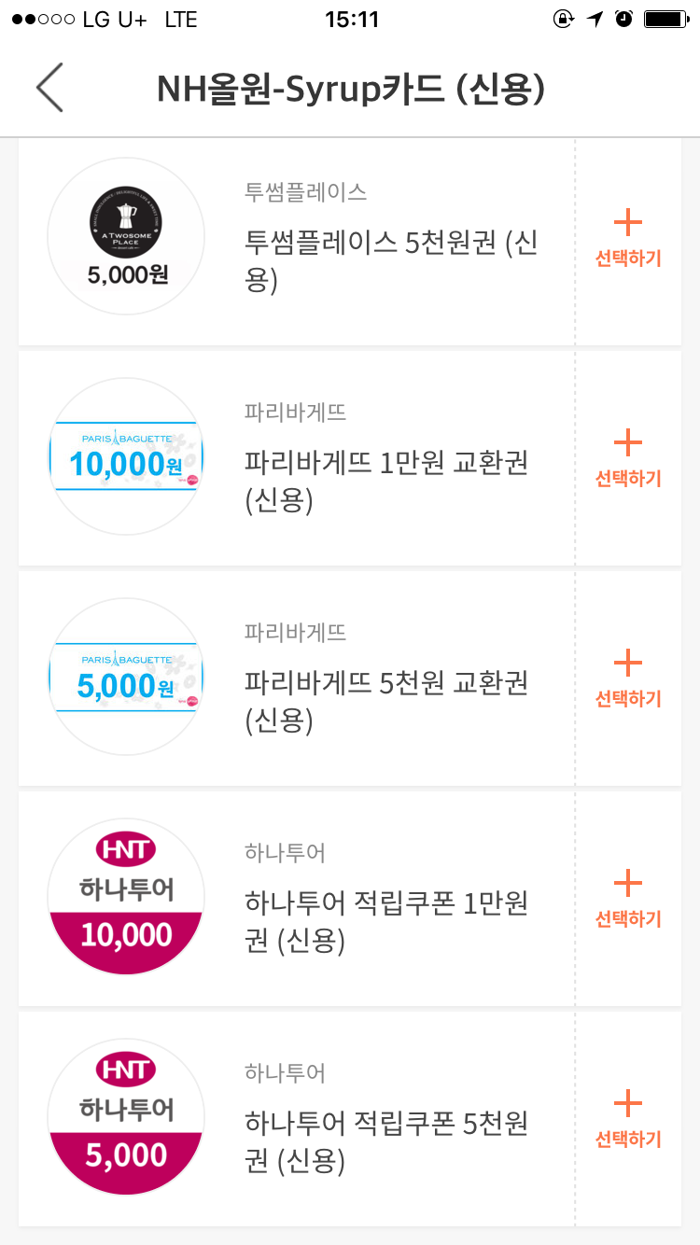700x1245 pixels.
Task: Add 하나투어 5천원권 coupon plus icon
Action: point(628,1104)
